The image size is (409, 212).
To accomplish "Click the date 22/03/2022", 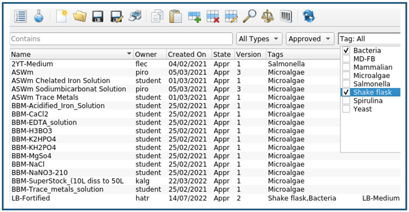I will click(188, 181).
